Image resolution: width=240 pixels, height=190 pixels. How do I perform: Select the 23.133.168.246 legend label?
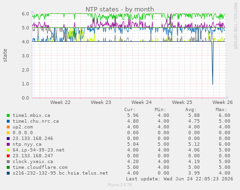pos(33,139)
